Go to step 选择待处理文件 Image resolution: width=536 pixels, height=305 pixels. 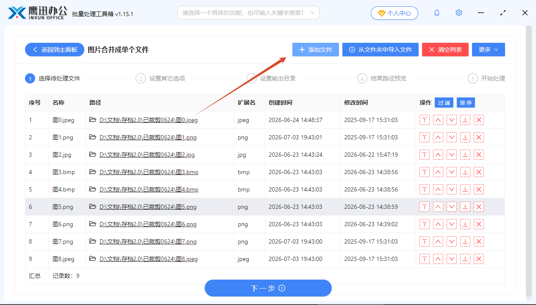[53, 78]
